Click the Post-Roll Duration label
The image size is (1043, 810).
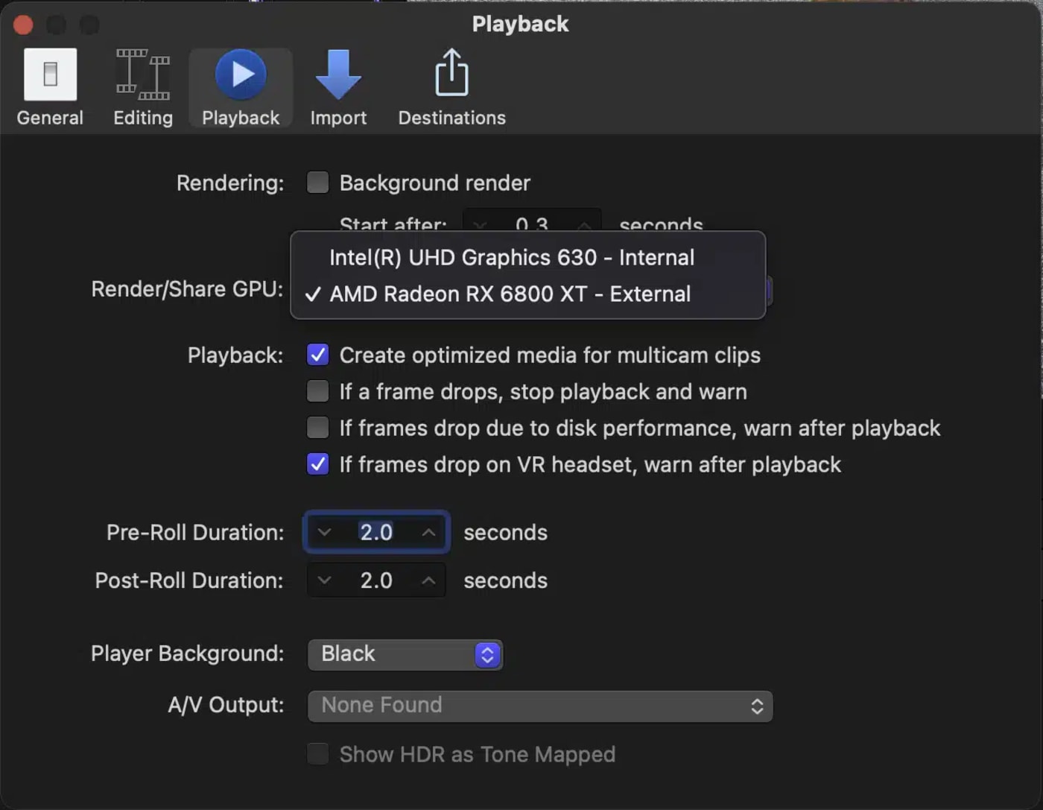click(x=189, y=580)
